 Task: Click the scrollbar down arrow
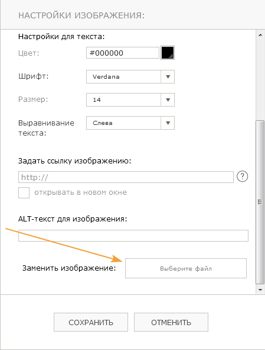[260, 290]
